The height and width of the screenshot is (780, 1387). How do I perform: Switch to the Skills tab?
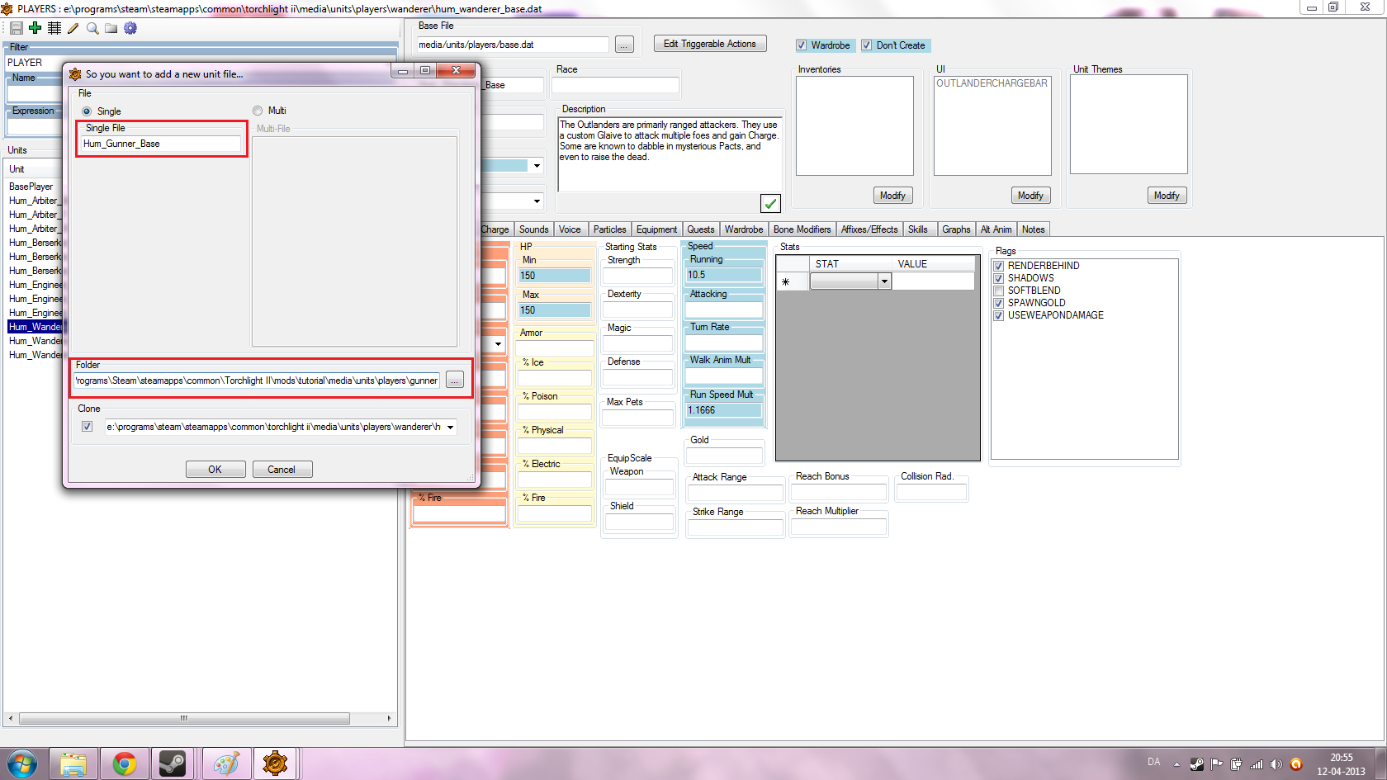(918, 229)
